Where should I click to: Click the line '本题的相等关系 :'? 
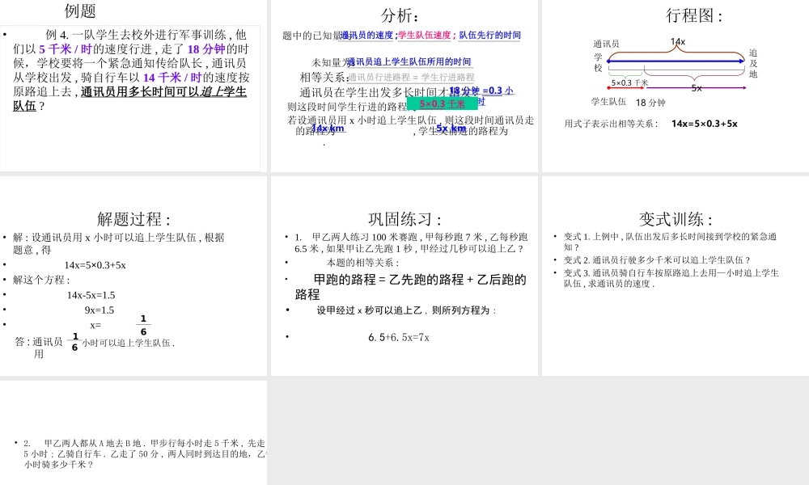(362, 263)
